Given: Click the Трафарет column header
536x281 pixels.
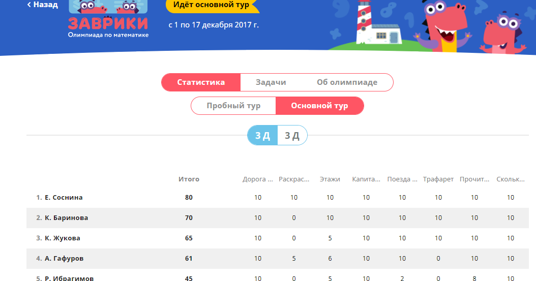Looking at the screenshot, I should pos(438,179).
